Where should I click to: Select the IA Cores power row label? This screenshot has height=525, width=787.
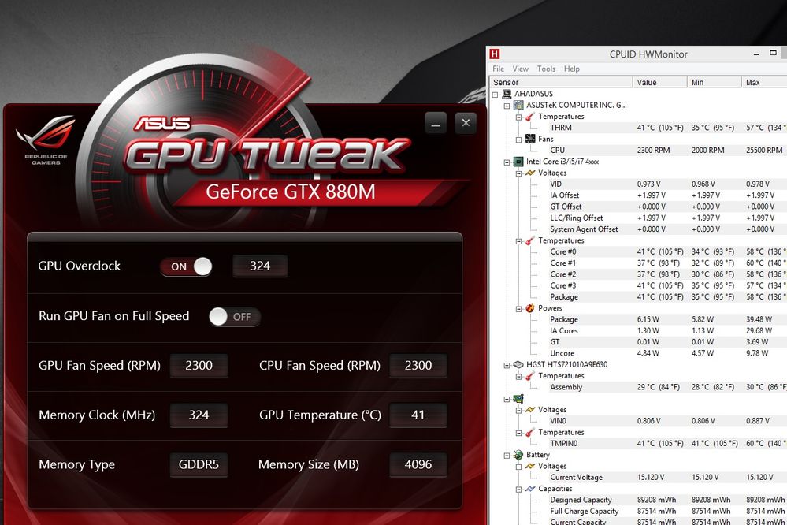coord(563,330)
